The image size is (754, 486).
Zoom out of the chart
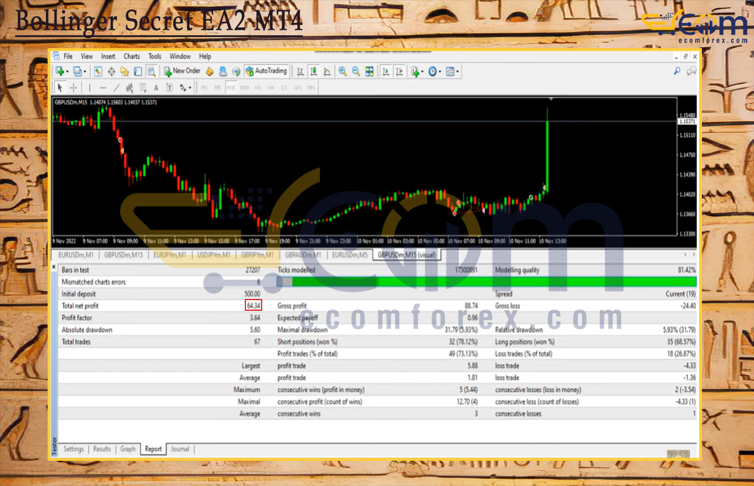click(x=356, y=71)
